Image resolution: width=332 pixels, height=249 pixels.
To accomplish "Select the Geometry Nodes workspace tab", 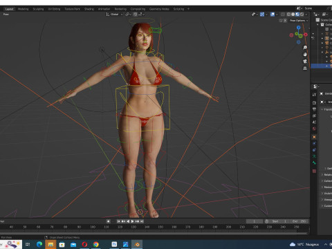I will [159, 9].
